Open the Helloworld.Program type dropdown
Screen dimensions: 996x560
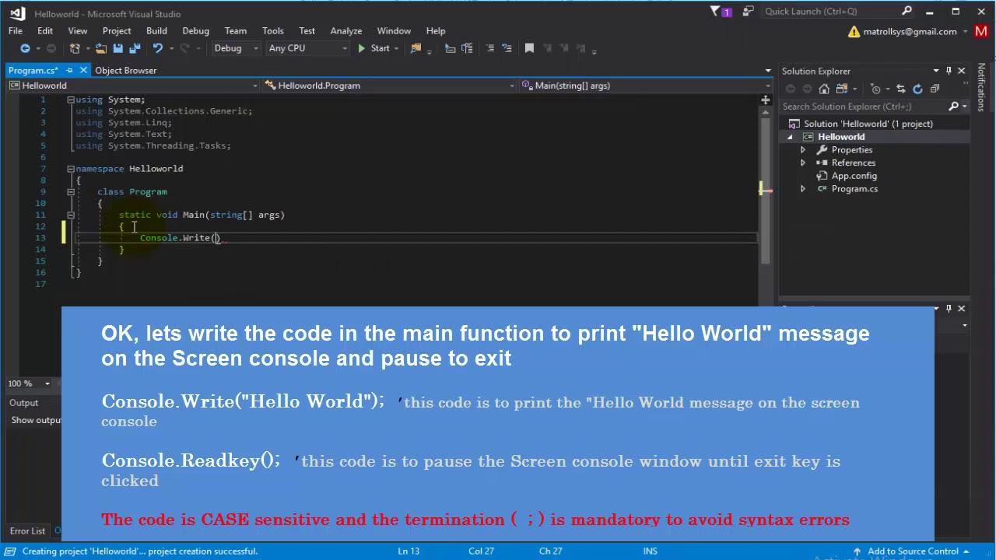389,86
